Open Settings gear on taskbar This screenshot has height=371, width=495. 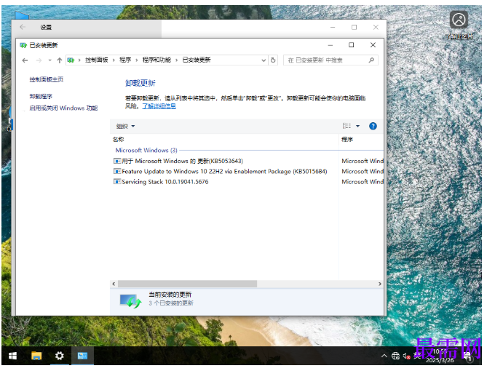coord(60,356)
